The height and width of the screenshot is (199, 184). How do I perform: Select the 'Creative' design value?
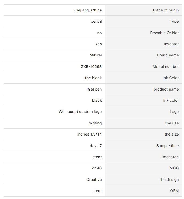click(94, 180)
